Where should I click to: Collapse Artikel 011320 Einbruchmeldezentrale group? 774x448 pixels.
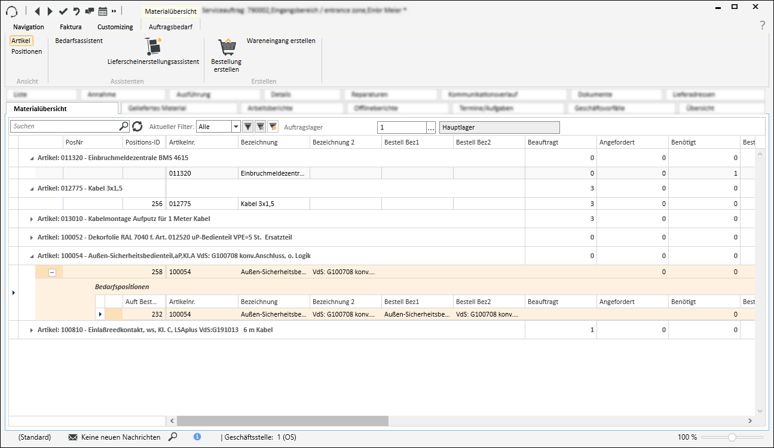[x=32, y=158]
